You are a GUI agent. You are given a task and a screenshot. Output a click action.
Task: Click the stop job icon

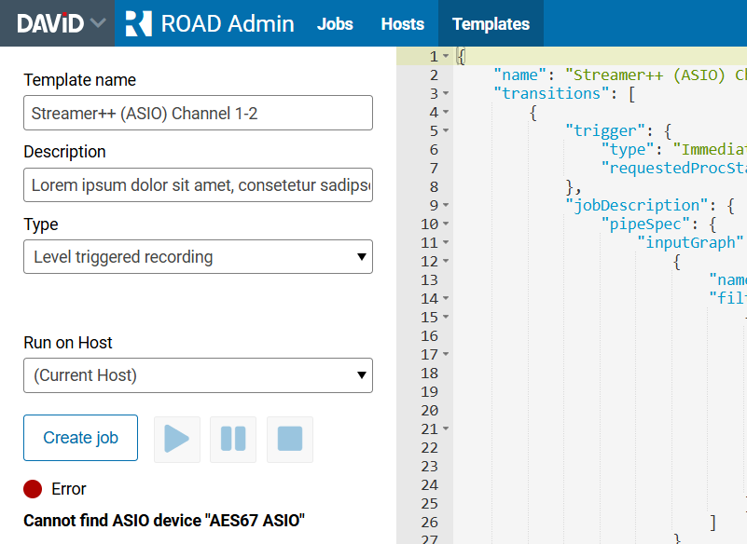coord(290,439)
